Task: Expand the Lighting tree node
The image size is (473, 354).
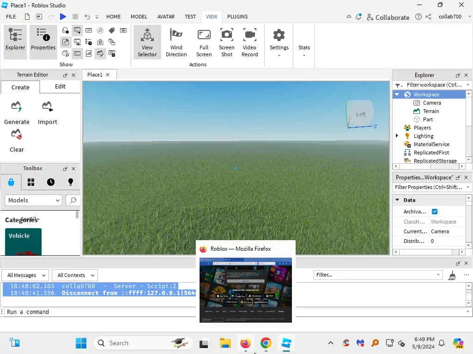Action: (397, 136)
